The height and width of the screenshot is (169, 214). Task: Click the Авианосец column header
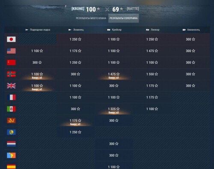191,30
